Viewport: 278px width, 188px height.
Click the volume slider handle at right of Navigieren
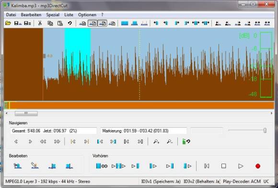[x=265, y=131]
